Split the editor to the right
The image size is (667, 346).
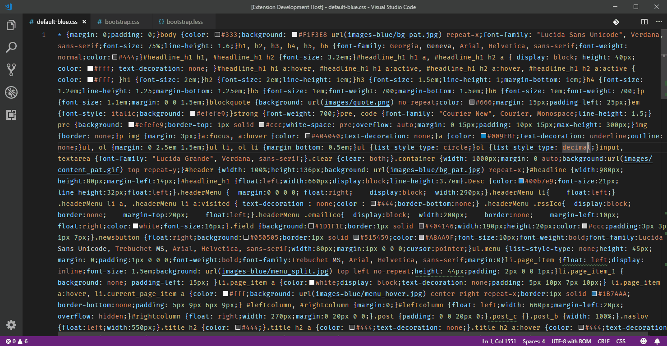644,22
